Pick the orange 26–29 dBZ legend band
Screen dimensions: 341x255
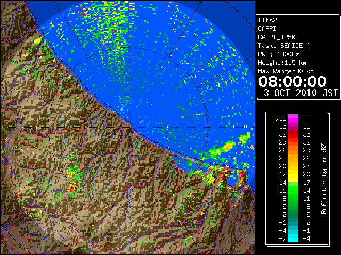click(293, 150)
